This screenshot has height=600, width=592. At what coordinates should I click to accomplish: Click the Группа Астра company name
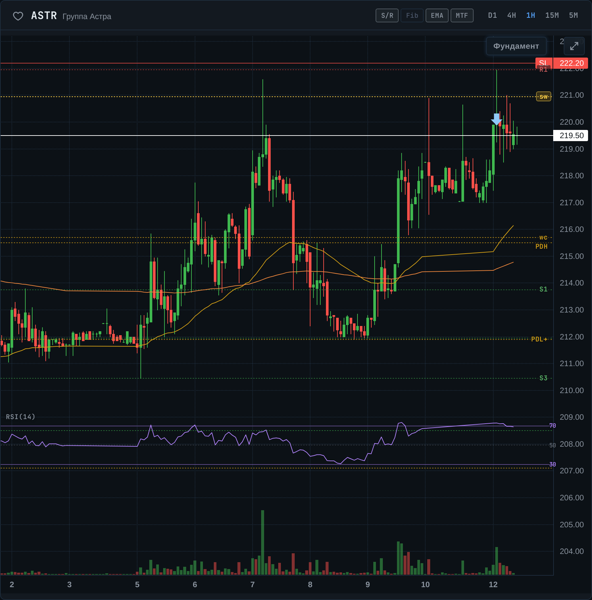pyautogui.click(x=87, y=16)
